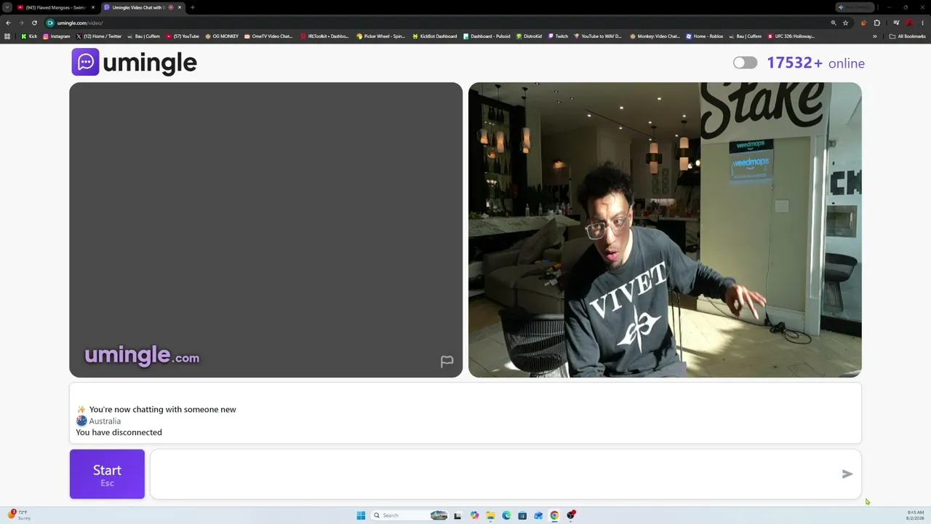Open the Chrome profile avatar
The image size is (931, 524).
(x=909, y=23)
